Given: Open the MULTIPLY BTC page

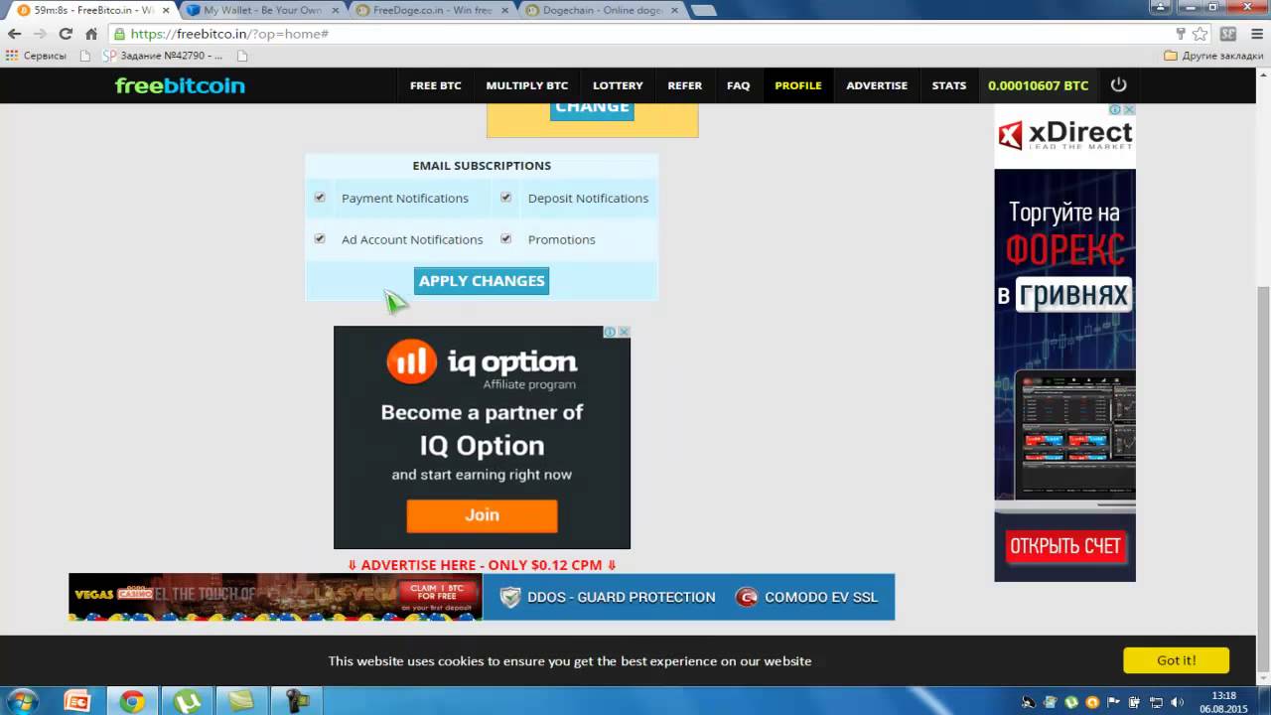Looking at the screenshot, I should click(x=527, y=85).
